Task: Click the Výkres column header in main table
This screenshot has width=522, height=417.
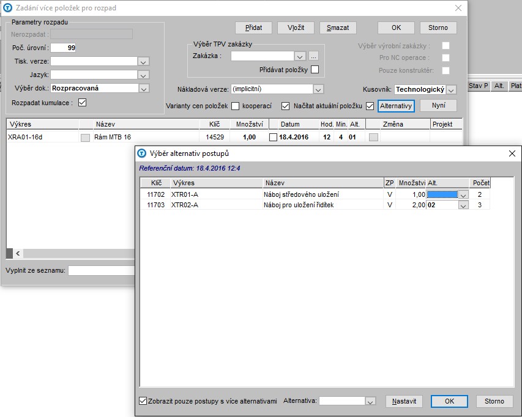Action: (43, 124)
